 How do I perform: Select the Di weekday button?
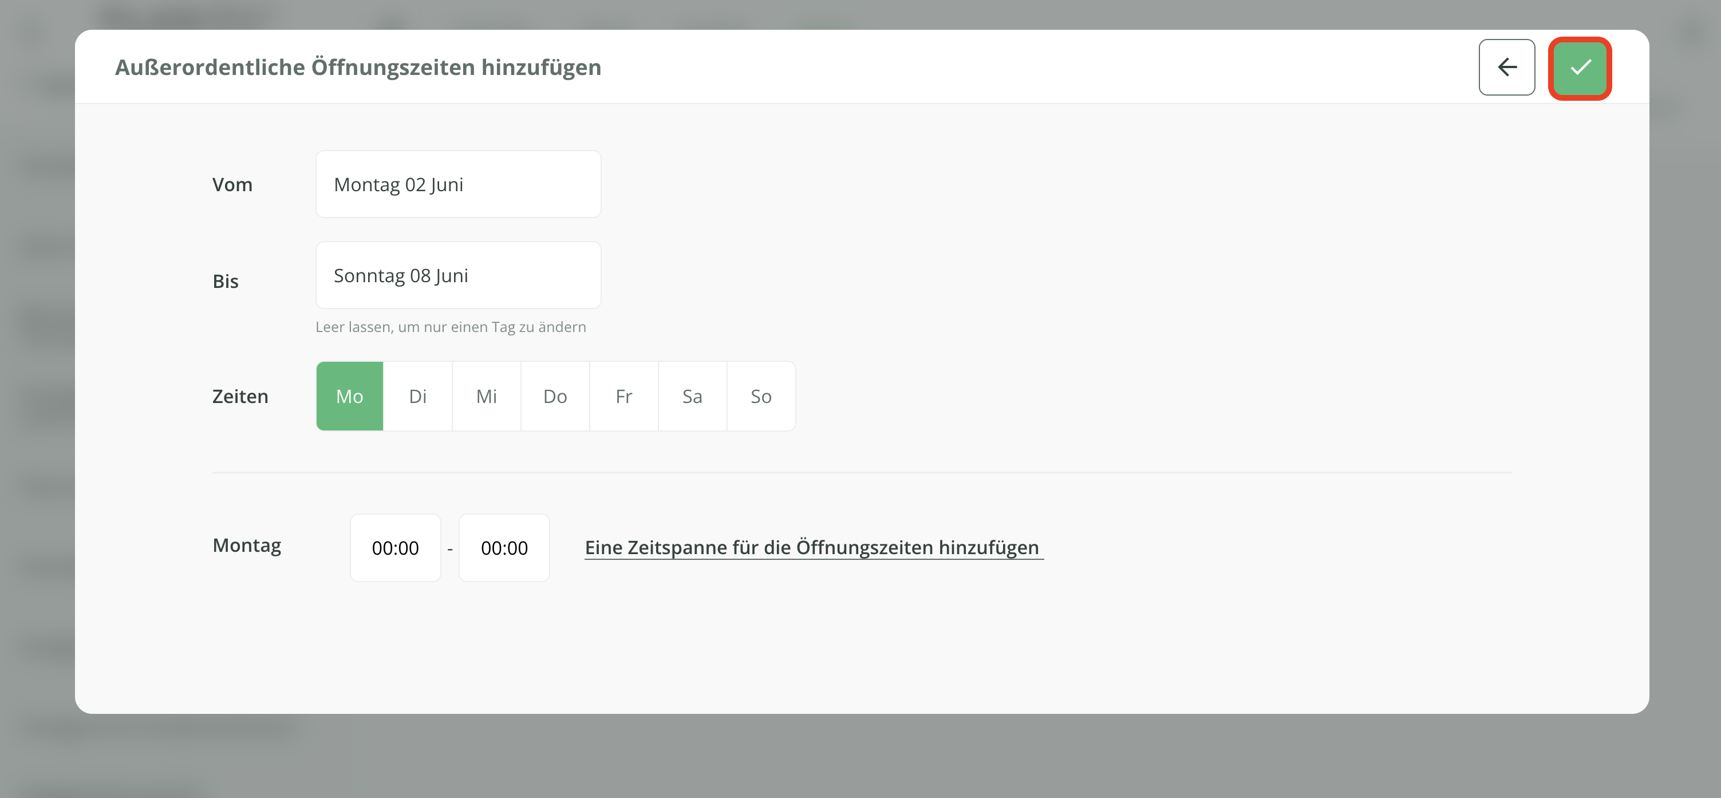[417, 396]
